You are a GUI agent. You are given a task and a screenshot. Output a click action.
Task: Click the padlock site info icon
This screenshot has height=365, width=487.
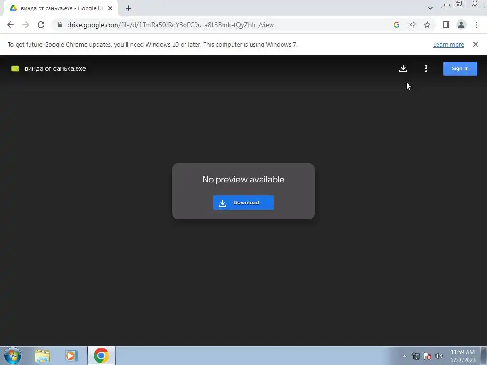[60, 25]
